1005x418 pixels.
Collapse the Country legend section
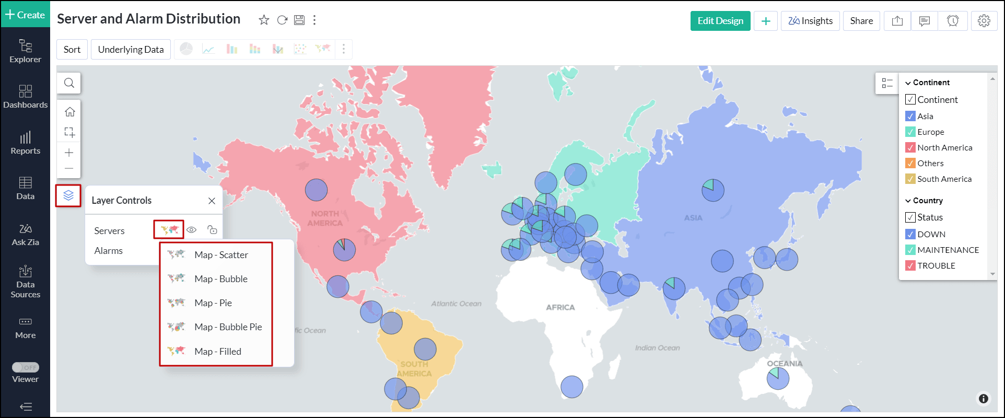coord(908,201)
